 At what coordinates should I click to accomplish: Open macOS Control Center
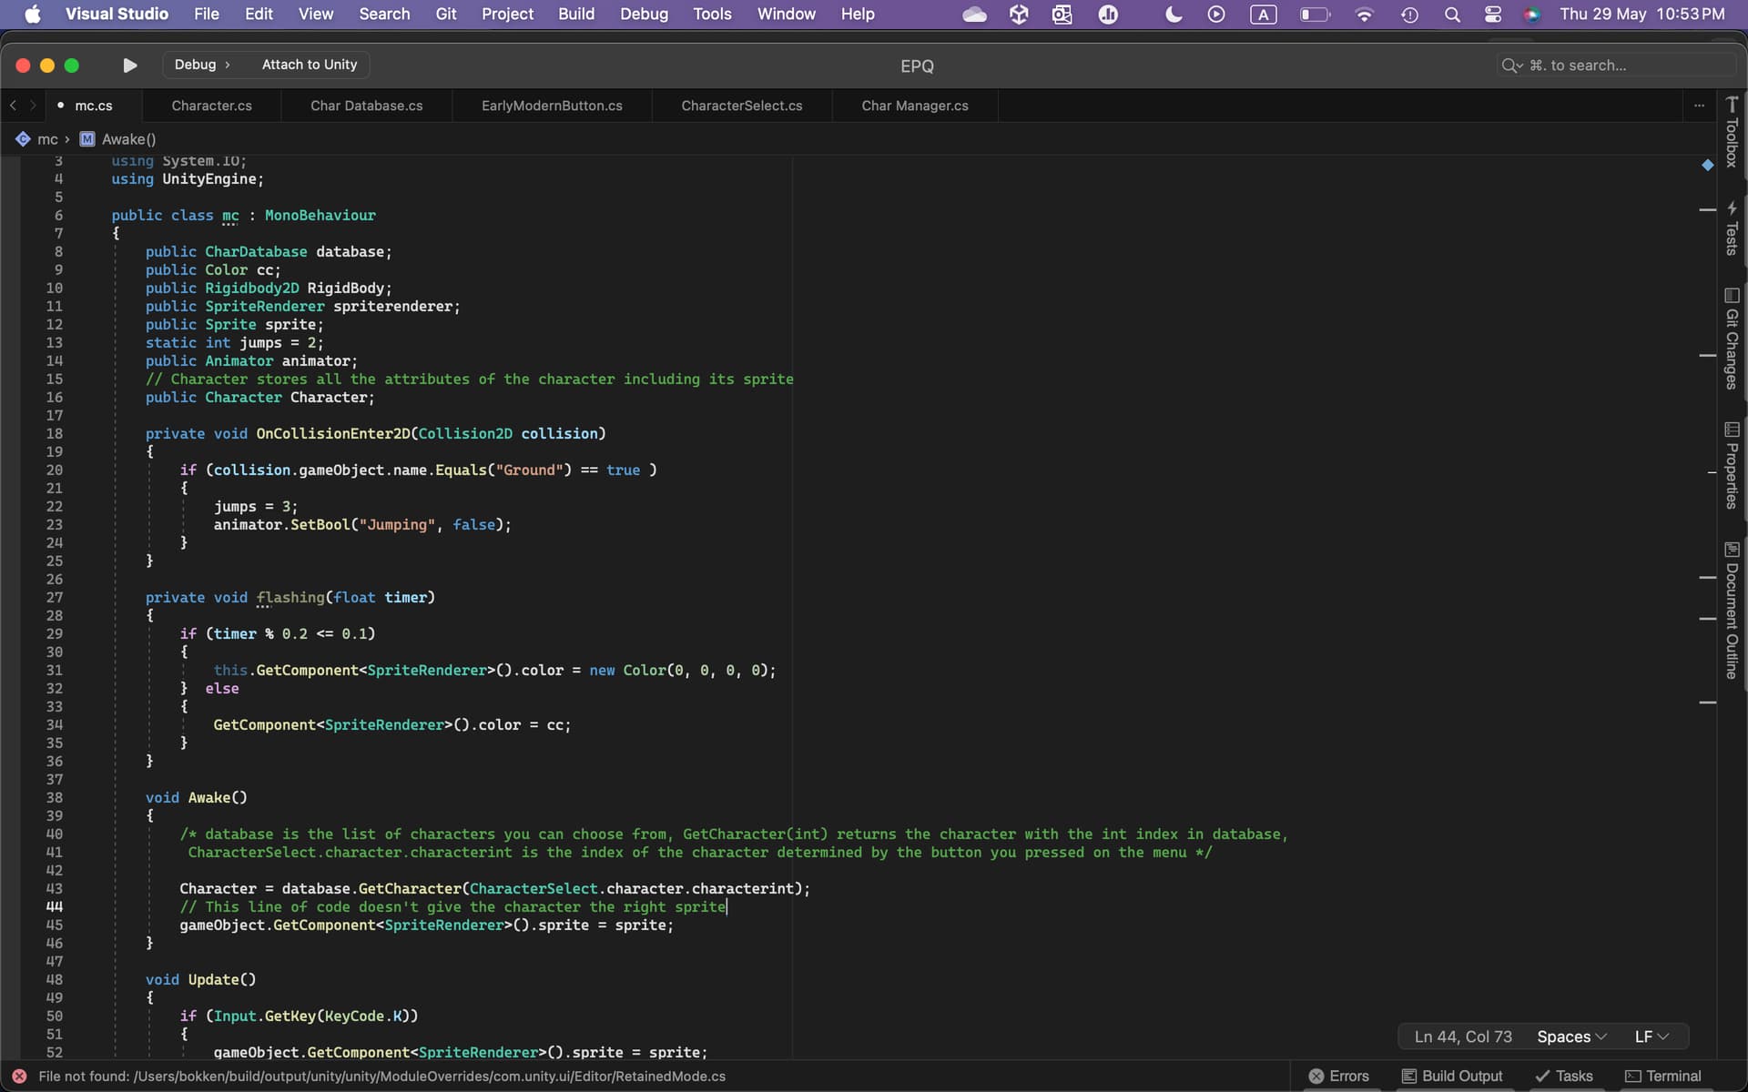(x=1493, y=15)
